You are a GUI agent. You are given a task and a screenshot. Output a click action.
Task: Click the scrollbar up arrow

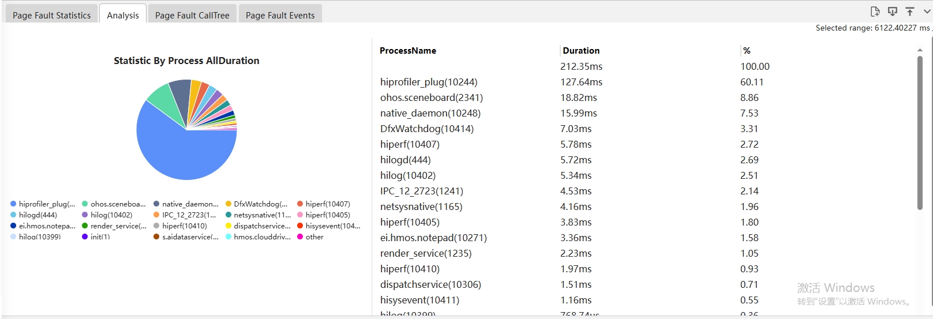[920, 50]
